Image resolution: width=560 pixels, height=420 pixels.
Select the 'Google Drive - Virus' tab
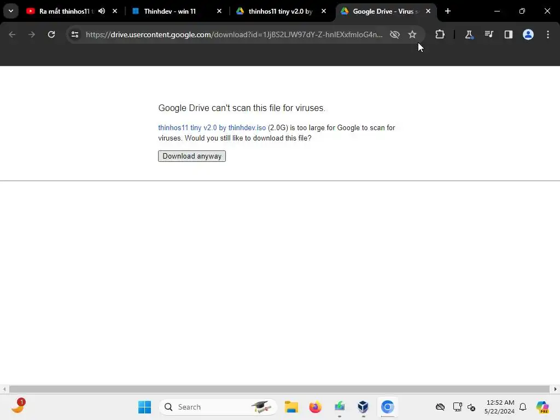click(x=386, y=11)
